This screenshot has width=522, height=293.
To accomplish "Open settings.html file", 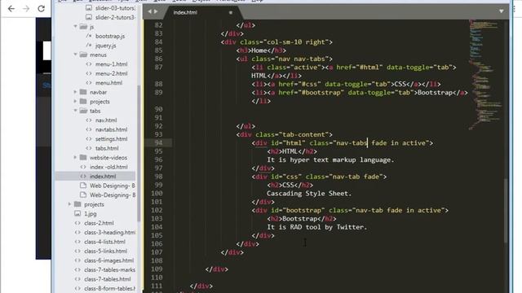I will tap(111, 139).
